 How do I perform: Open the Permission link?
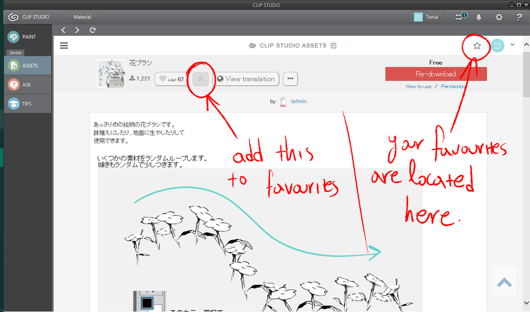[x=453, y=87]
